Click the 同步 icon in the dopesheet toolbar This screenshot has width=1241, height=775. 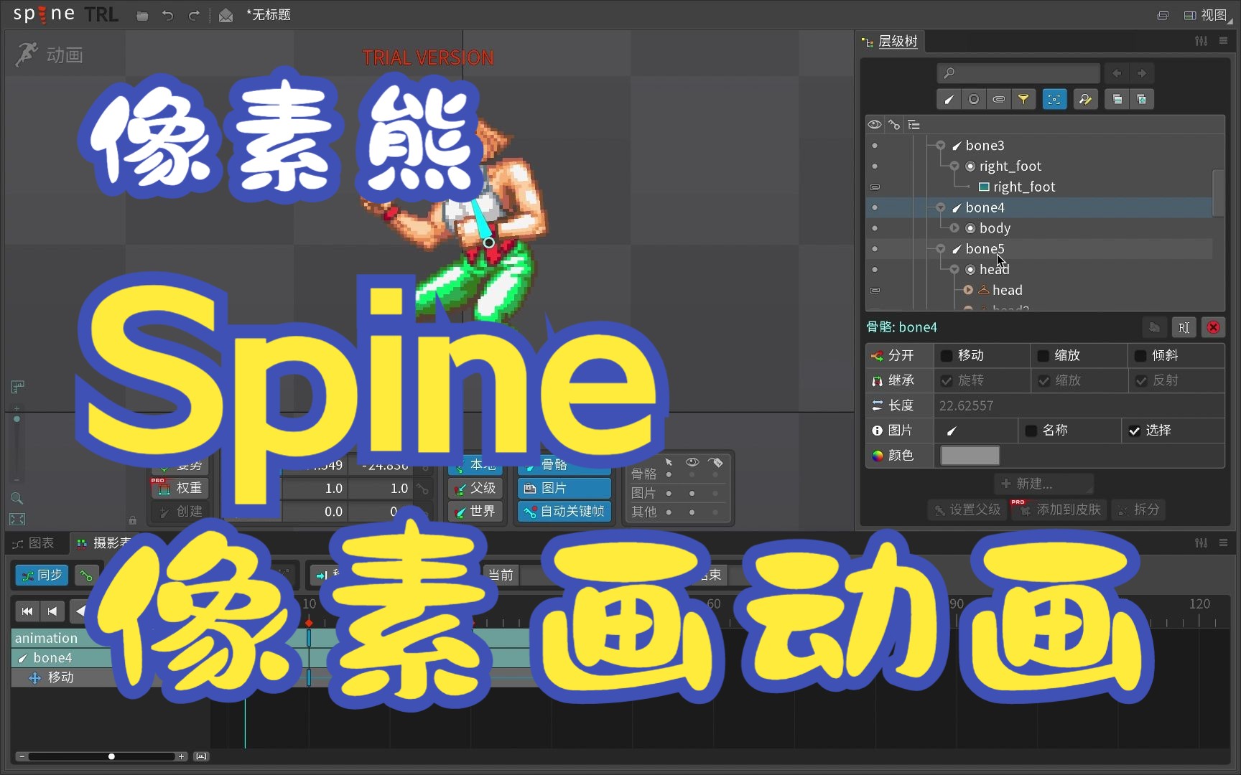click(x=41, y=575)
